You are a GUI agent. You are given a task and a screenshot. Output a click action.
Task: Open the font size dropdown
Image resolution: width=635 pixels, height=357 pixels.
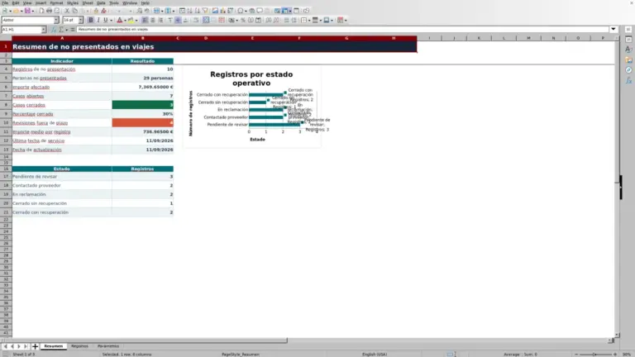pos(80,20)
